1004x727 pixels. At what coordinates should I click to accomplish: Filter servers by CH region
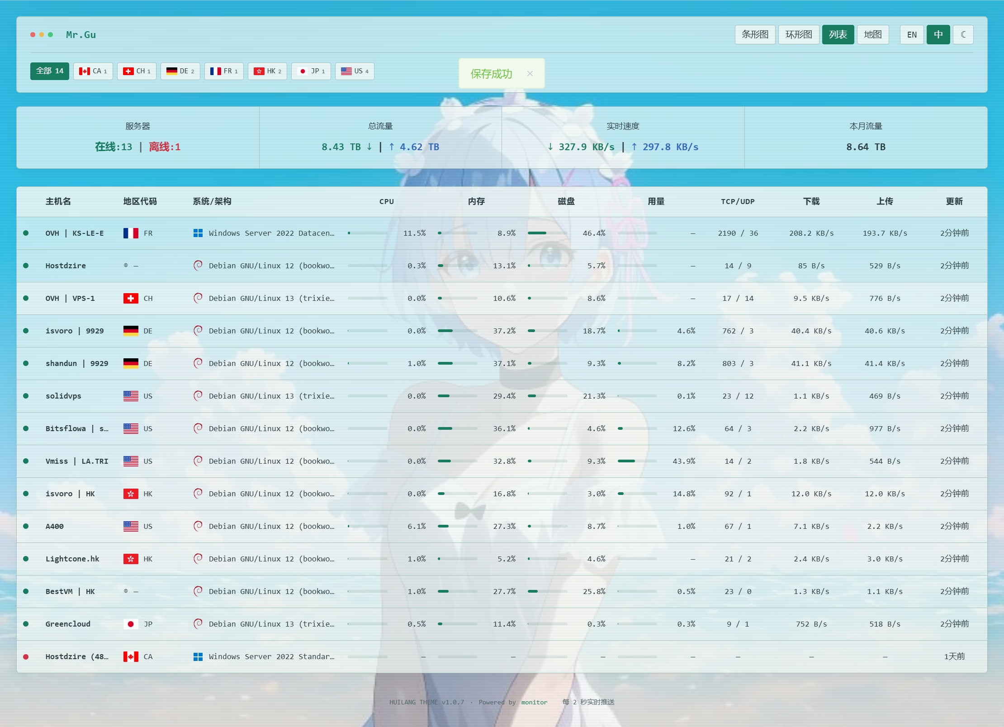[x=137, y=71]
